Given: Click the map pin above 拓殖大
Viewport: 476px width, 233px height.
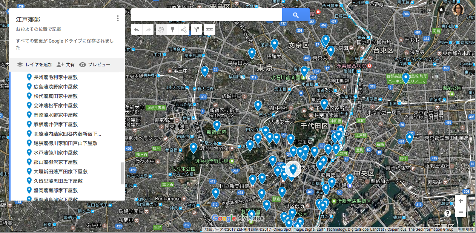Looking at the screenshot, I should [x=275, y=44].
